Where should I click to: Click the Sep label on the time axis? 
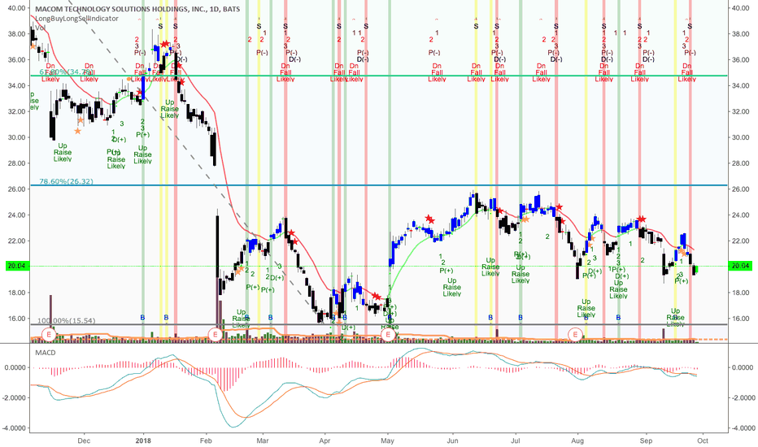pyautogui.click(x=646, y=440)
